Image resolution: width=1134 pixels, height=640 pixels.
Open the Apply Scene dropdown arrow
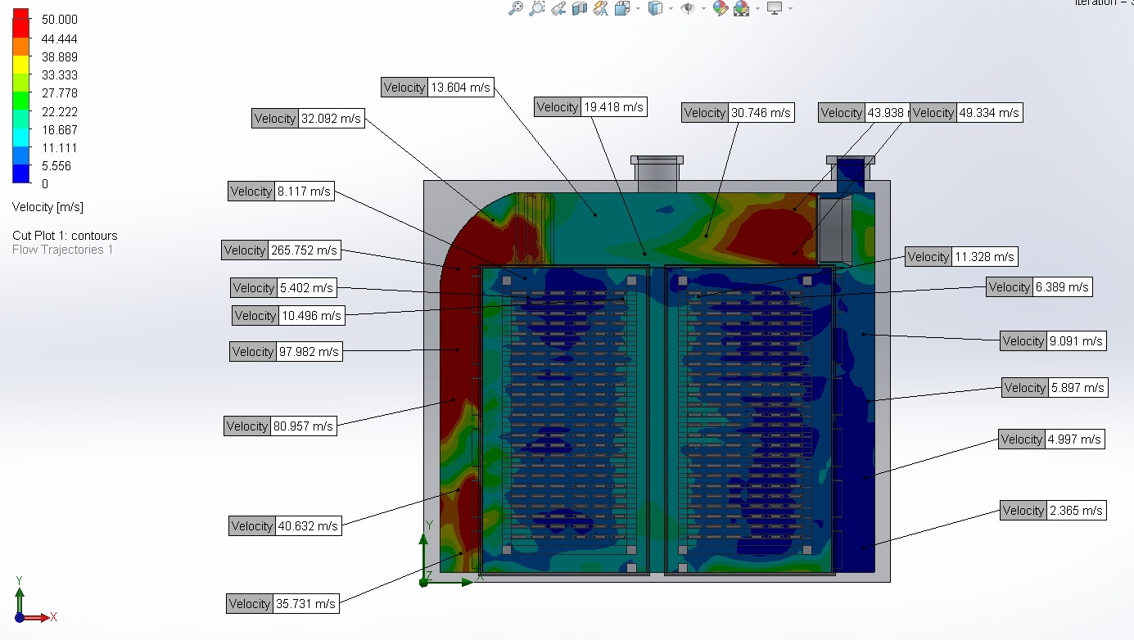(757, 8)
